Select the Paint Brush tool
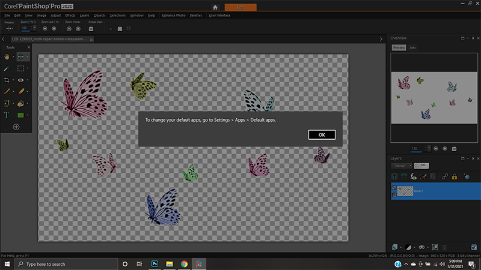 (x=7, y=91)
